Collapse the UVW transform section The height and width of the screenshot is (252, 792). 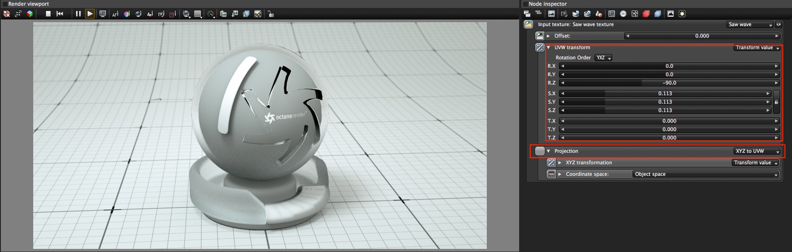(x=548, y=47)
